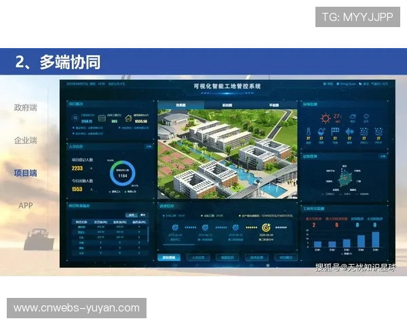Click the 项目概况 panel header

click(75, 104)
